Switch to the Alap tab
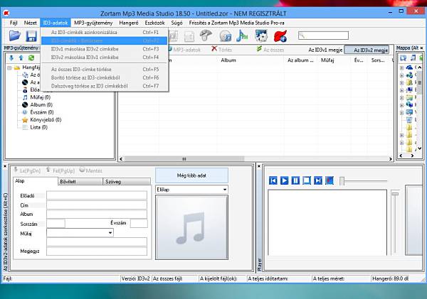The width and height of the screenshot is (427, 299). (36, 181)
